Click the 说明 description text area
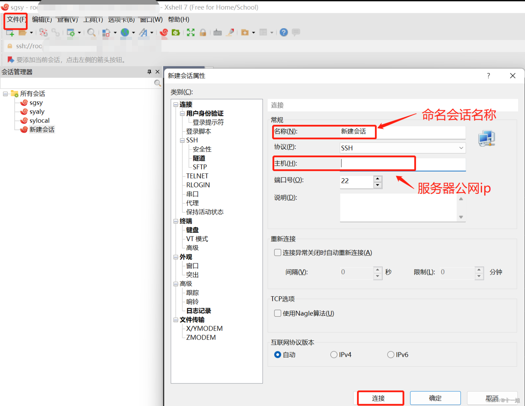525x406 pixels. 399,208
